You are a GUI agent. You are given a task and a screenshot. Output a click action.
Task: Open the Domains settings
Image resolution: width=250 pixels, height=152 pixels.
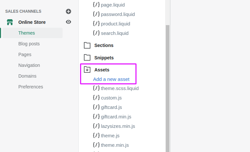coord(27,76)
